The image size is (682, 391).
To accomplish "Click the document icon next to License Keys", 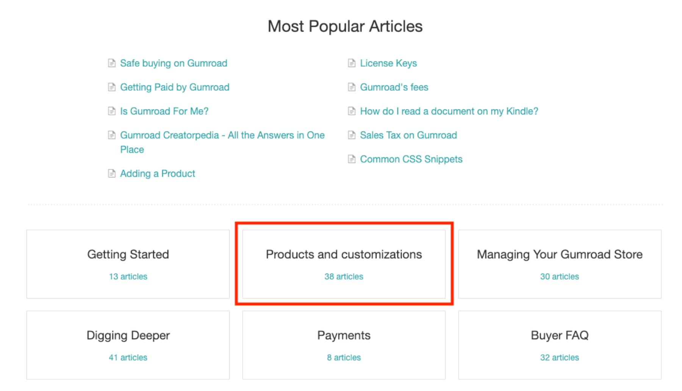I will [x=352, y=63].
